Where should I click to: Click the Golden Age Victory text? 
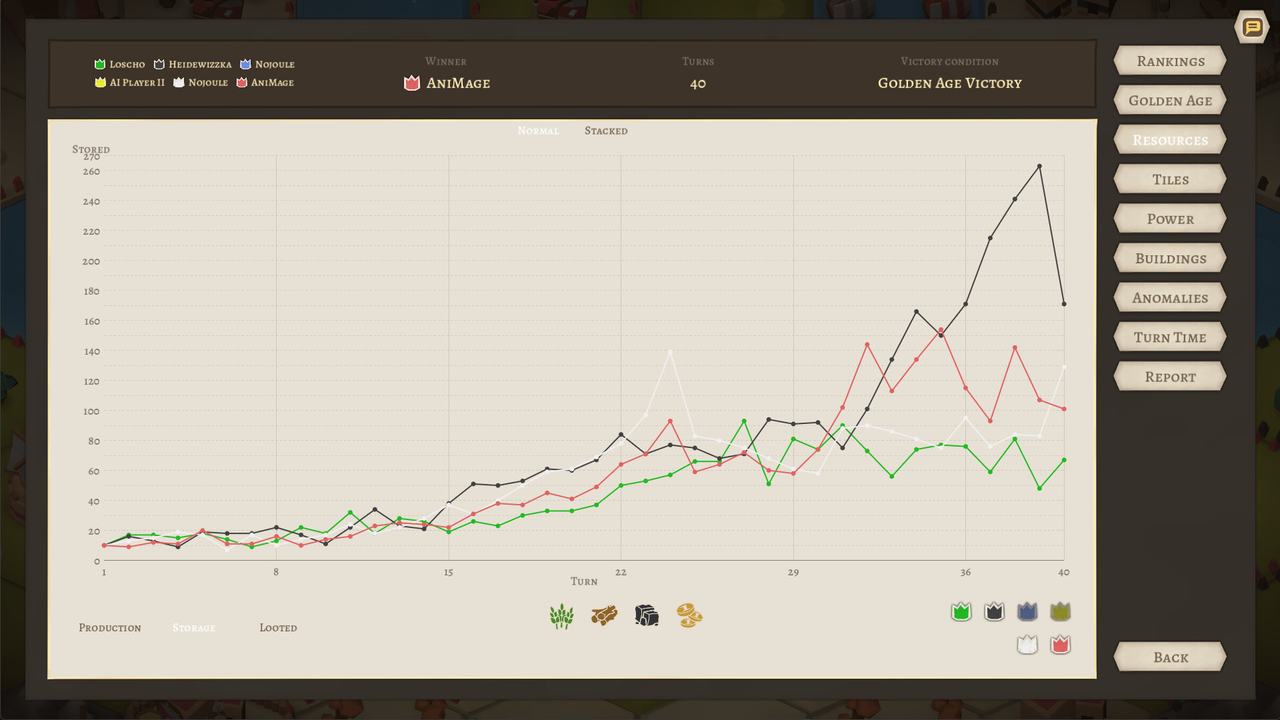coord(949,83)
